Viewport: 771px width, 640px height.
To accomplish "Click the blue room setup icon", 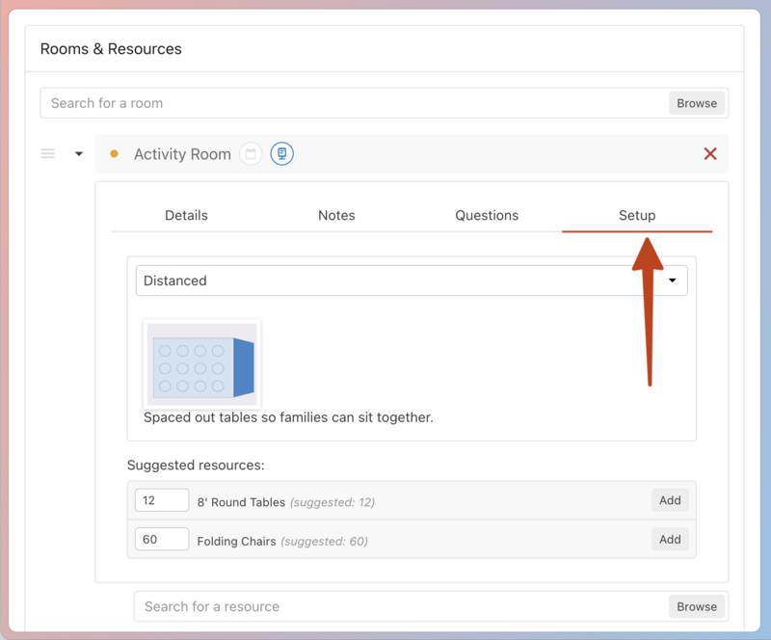I will (281, 154).
